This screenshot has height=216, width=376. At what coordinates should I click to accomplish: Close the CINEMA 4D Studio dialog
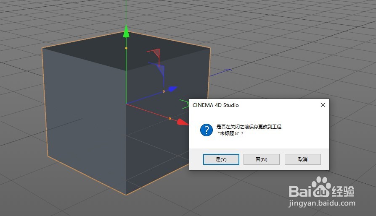(323, 105)
